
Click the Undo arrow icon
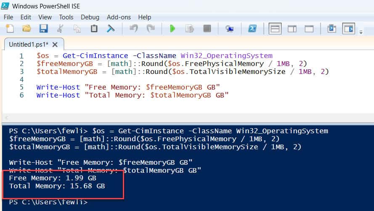coord(134,29)
